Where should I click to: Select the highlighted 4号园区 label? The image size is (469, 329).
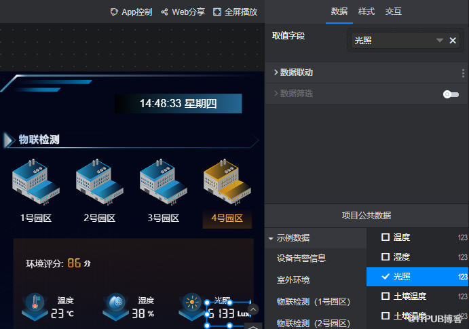[227, 219]
